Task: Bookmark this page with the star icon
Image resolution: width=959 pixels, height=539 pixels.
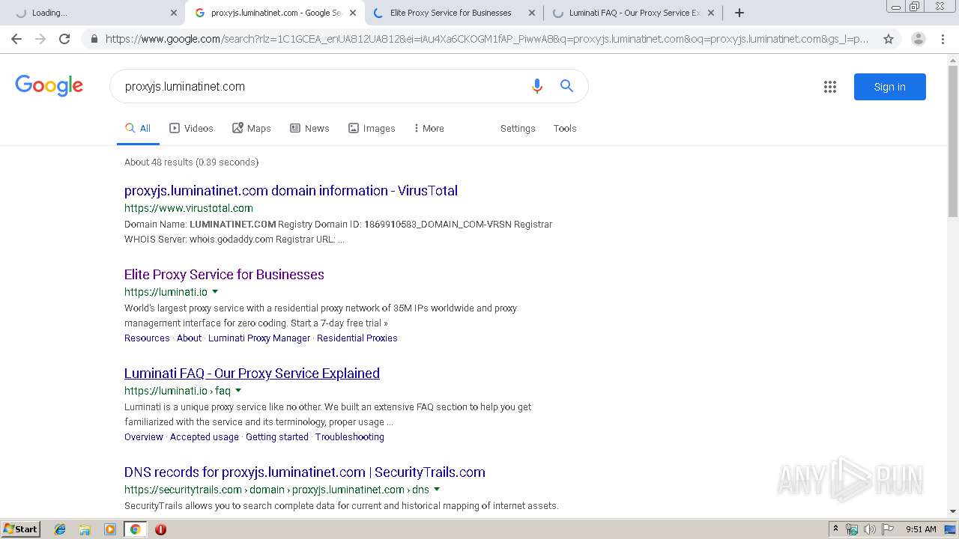Action: pos(889,39)
